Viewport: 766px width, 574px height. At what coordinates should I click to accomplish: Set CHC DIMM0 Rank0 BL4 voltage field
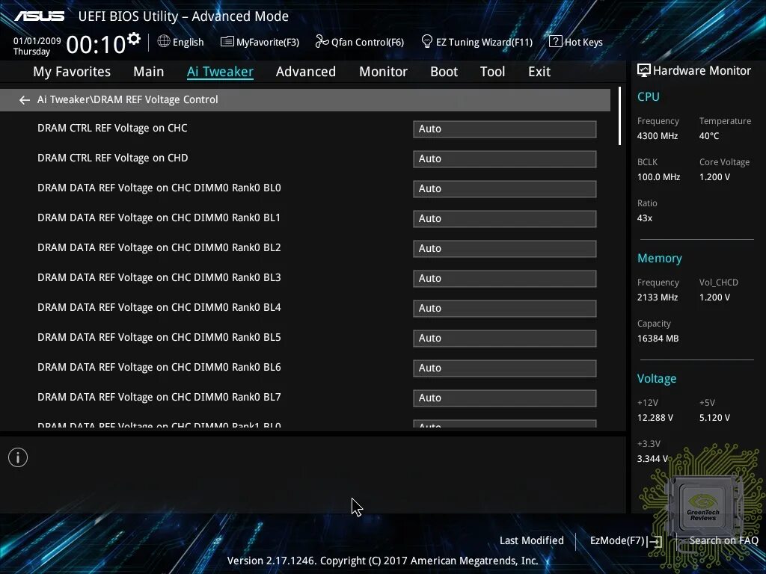point(505,308)
